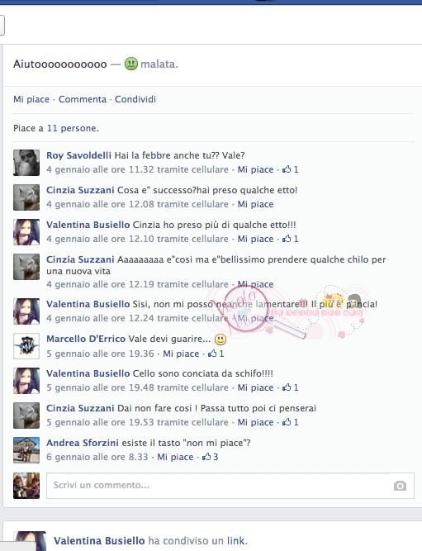Click thumbs-up count on Roy Savoldelli's comment

[x=290, y=169]
